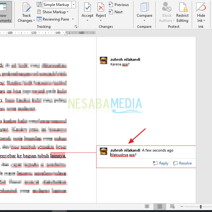The width and height of the screenshot is (212, 212).
Task: Go to Previous change
Action: [x=119, y=5]
